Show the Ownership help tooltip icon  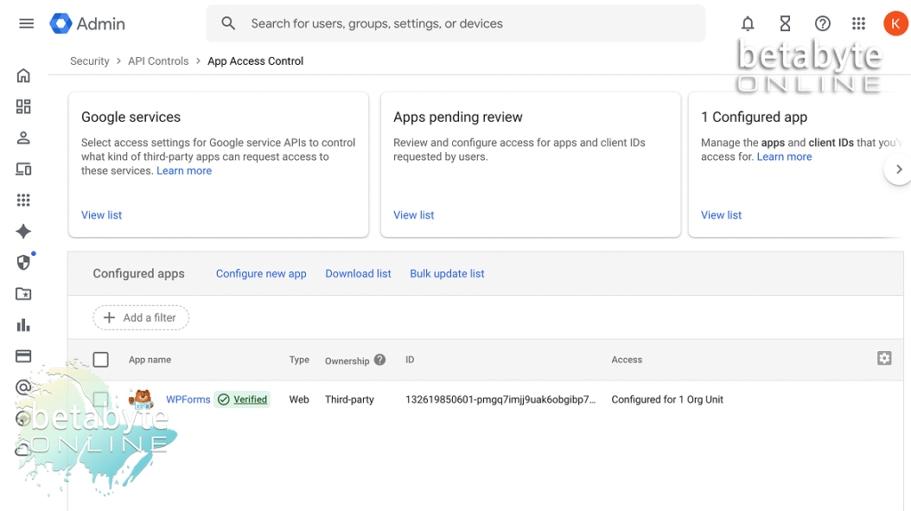coord(380,360)
